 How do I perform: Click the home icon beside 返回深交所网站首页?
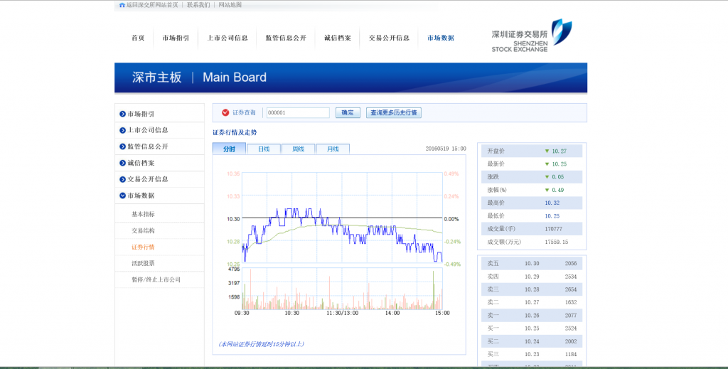[x=122, y=5]
